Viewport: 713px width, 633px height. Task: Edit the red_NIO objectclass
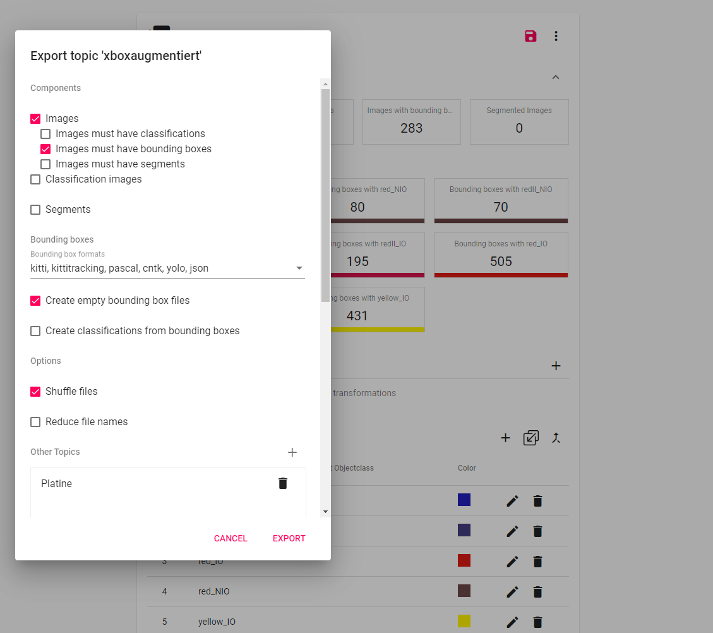(x=512, y=591)
